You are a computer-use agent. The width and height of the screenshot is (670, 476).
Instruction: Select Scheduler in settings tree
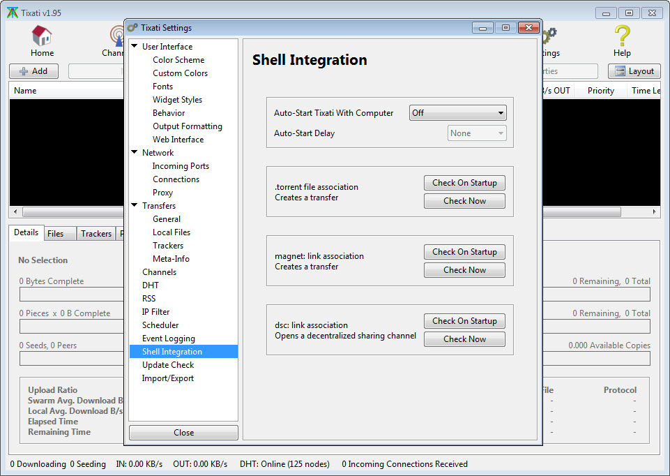[160, 325]
